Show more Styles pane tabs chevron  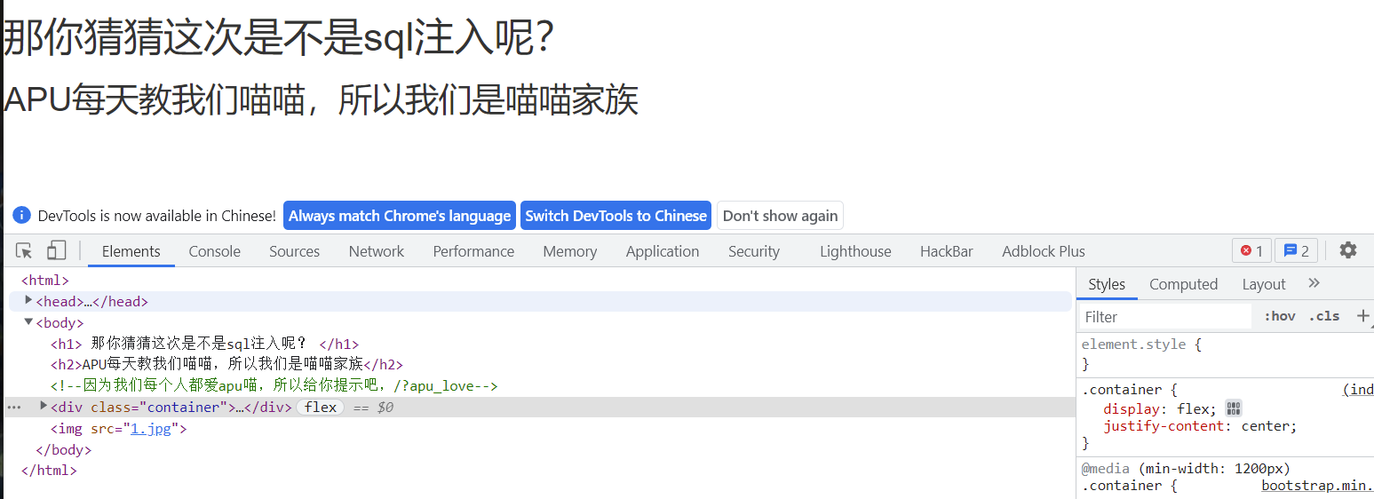[x=1314, y=283]
